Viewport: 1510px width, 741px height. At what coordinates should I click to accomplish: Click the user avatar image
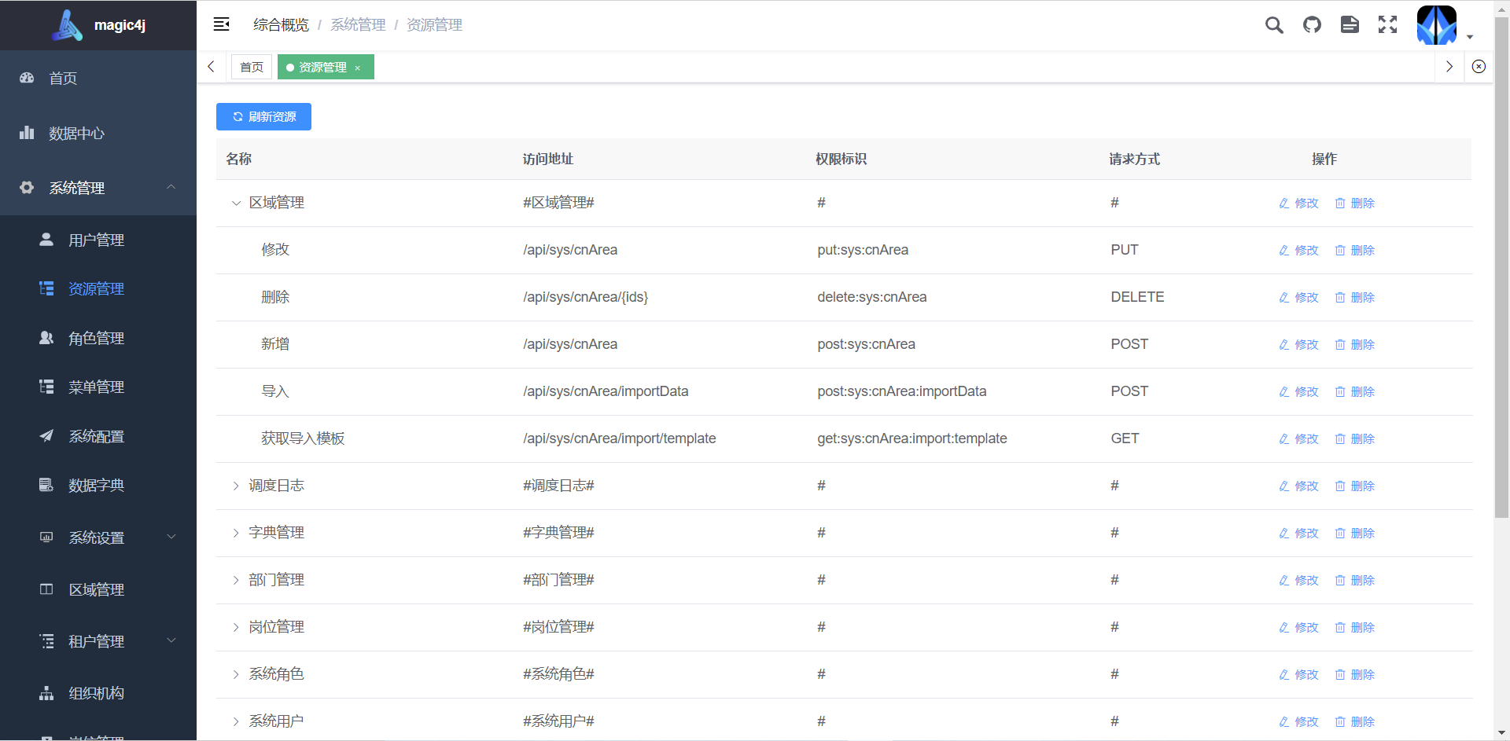(1437, 25)
